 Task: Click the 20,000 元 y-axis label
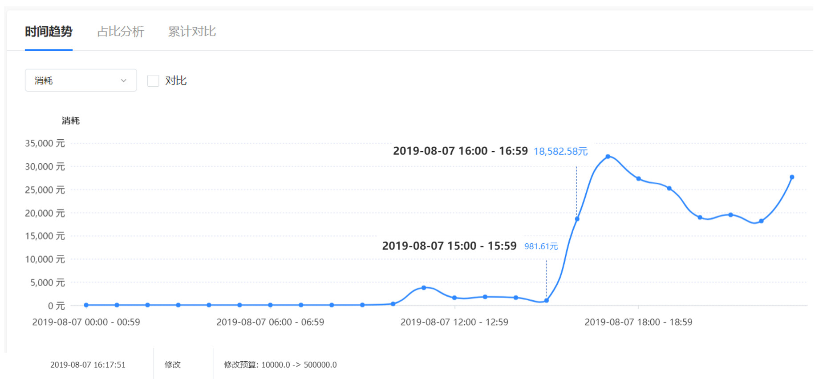coord(45,213)
